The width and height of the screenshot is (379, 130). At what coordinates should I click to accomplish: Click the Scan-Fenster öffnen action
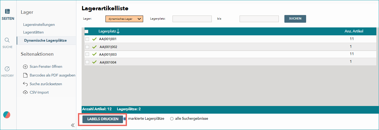pos(46,67)
